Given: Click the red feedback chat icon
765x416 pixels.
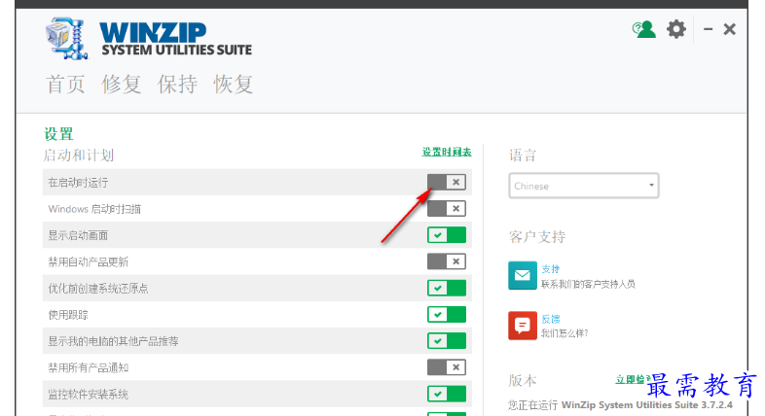Looking at the screenshot, I should click(x=522, y=325).
